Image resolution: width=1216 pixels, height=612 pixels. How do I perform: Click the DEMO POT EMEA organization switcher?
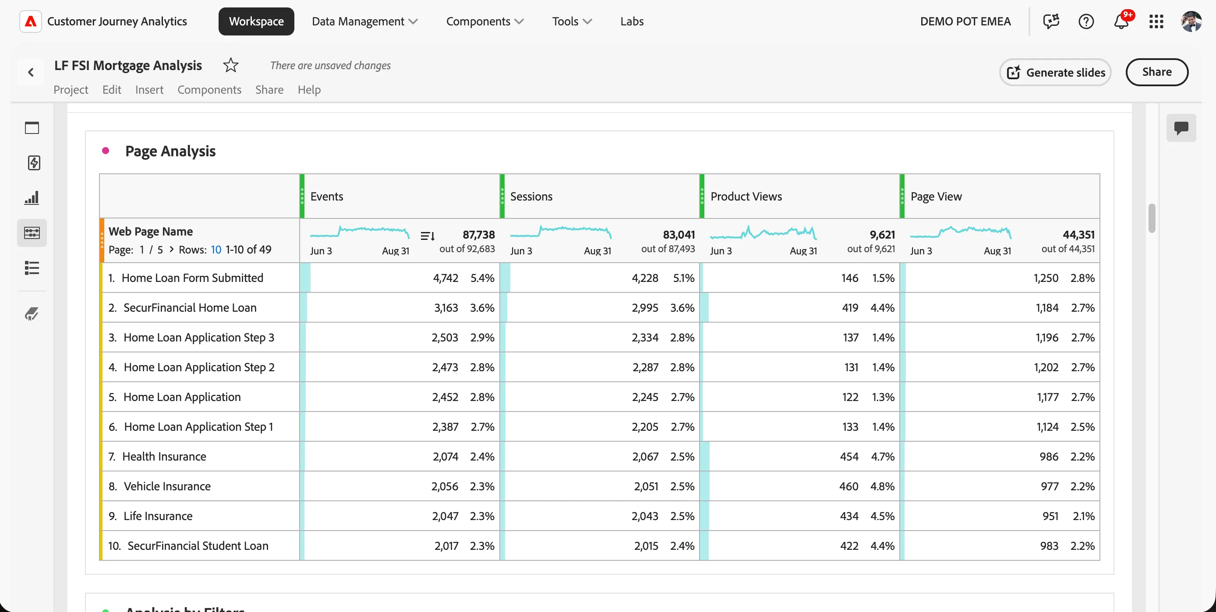tap(965, 21)
